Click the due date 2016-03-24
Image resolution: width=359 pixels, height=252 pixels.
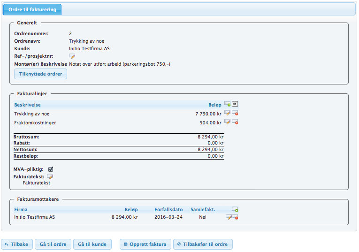coord(168,217)
